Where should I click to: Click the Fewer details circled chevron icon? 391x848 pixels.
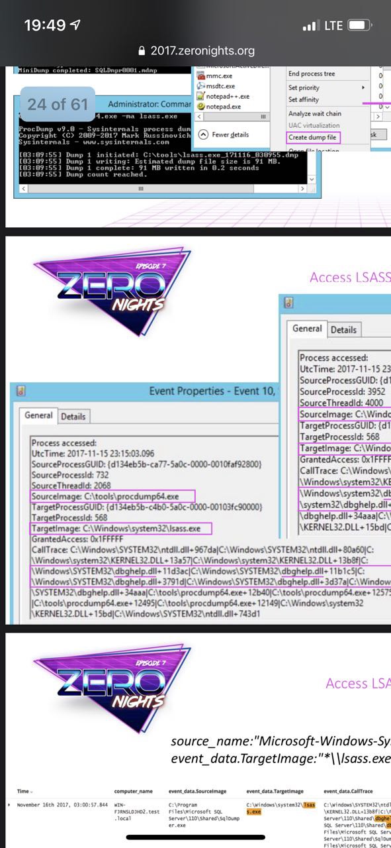(204, 134)
